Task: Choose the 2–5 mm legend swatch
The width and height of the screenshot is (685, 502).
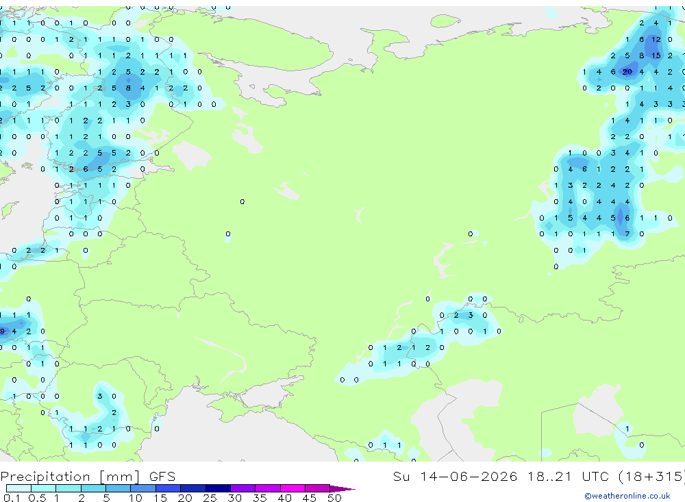Action: coord(93,488)
